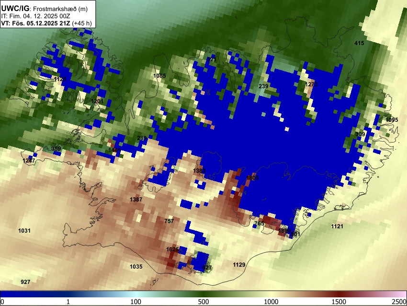The image size is (407, 306).
Task: Click the map value 309
Action: coord(360,134)
